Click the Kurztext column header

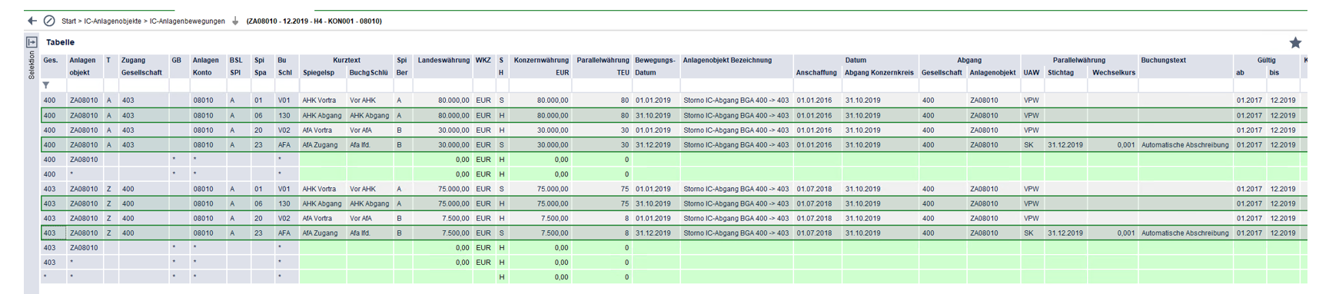click(347, 60)
